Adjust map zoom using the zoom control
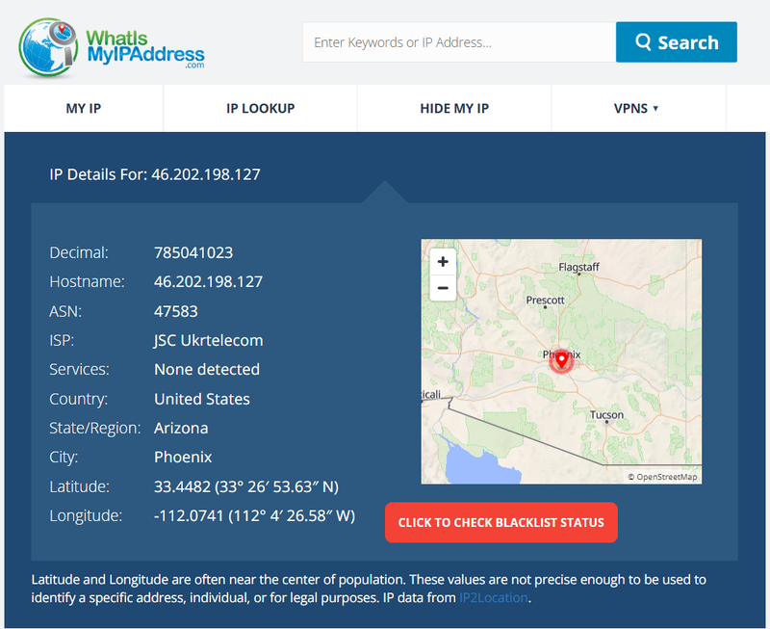The image size is (770, 629). point(442,275)
